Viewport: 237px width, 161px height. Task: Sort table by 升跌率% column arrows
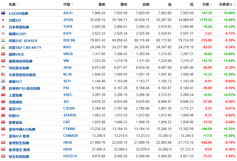pos(234,5)
